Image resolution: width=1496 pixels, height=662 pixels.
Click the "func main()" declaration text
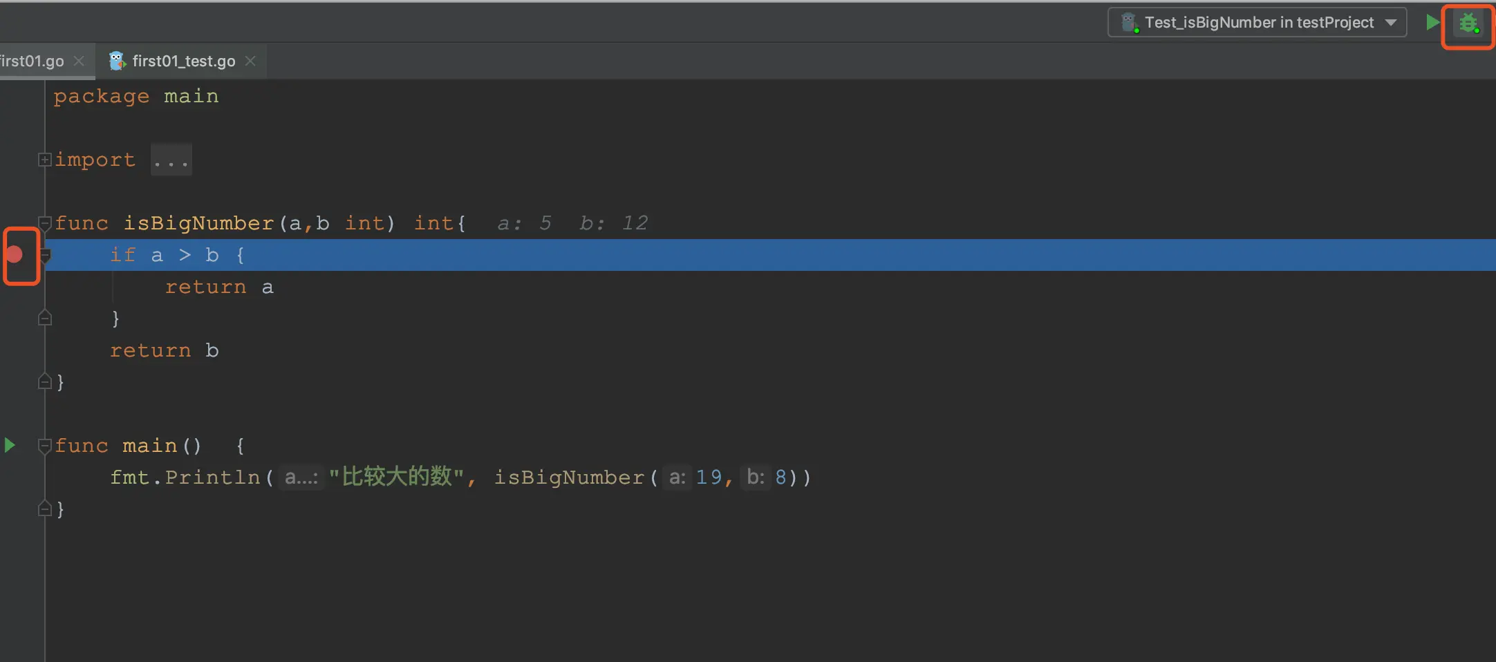coord(128,446)
